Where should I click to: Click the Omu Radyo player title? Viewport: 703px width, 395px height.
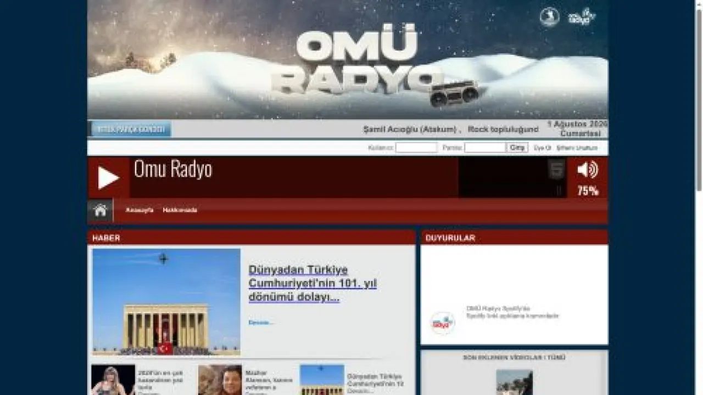pos(173,169)
